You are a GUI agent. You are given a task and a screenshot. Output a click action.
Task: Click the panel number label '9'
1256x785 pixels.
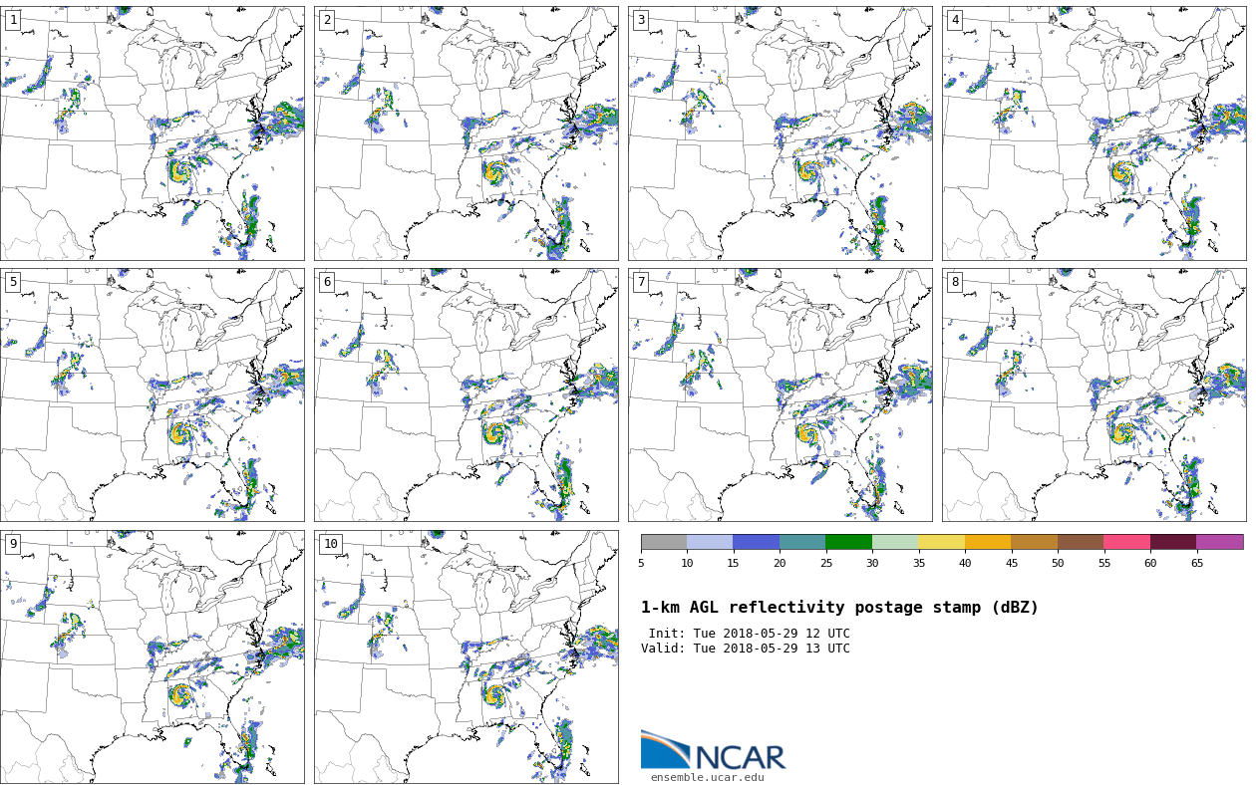click(x=13, y=544)
